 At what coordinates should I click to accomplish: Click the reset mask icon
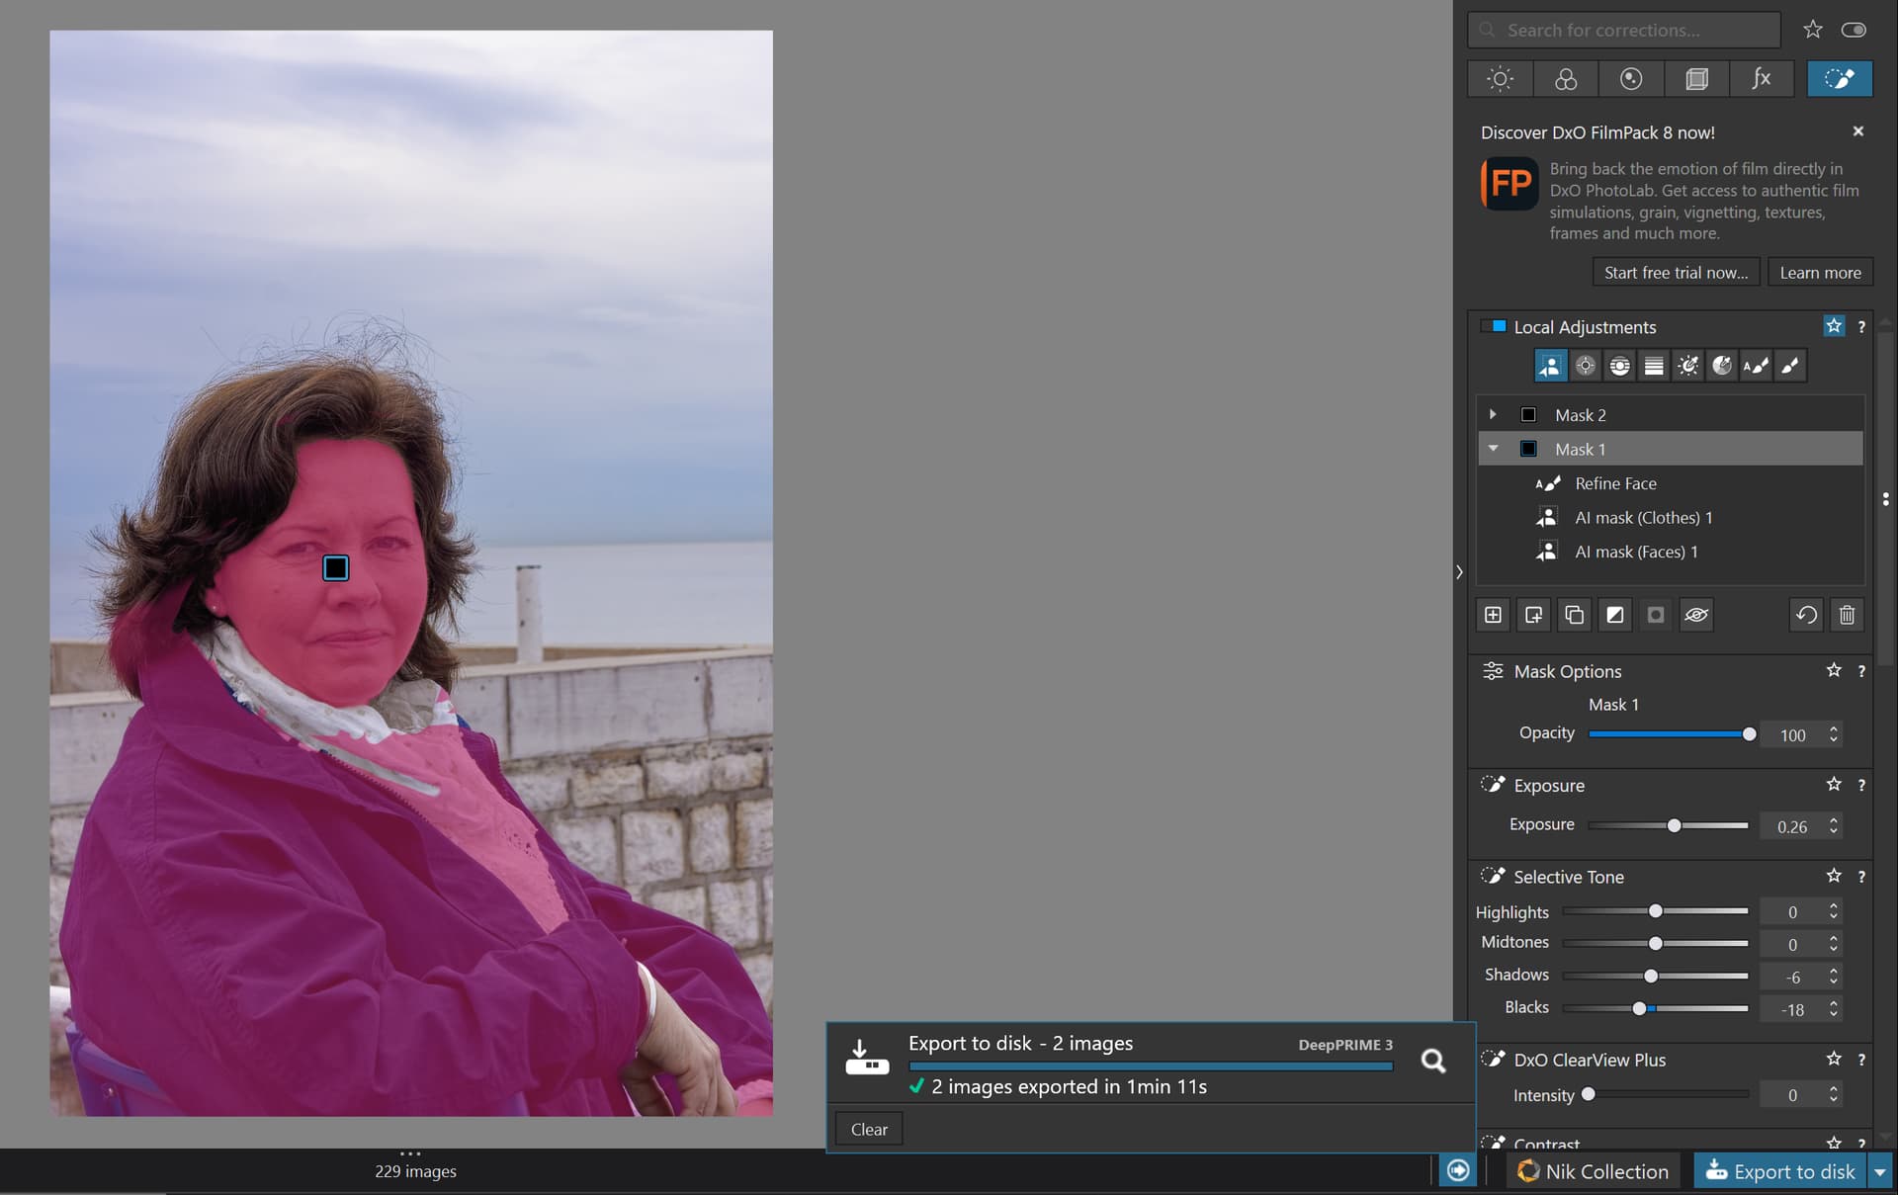click(x=1806, y=615)
